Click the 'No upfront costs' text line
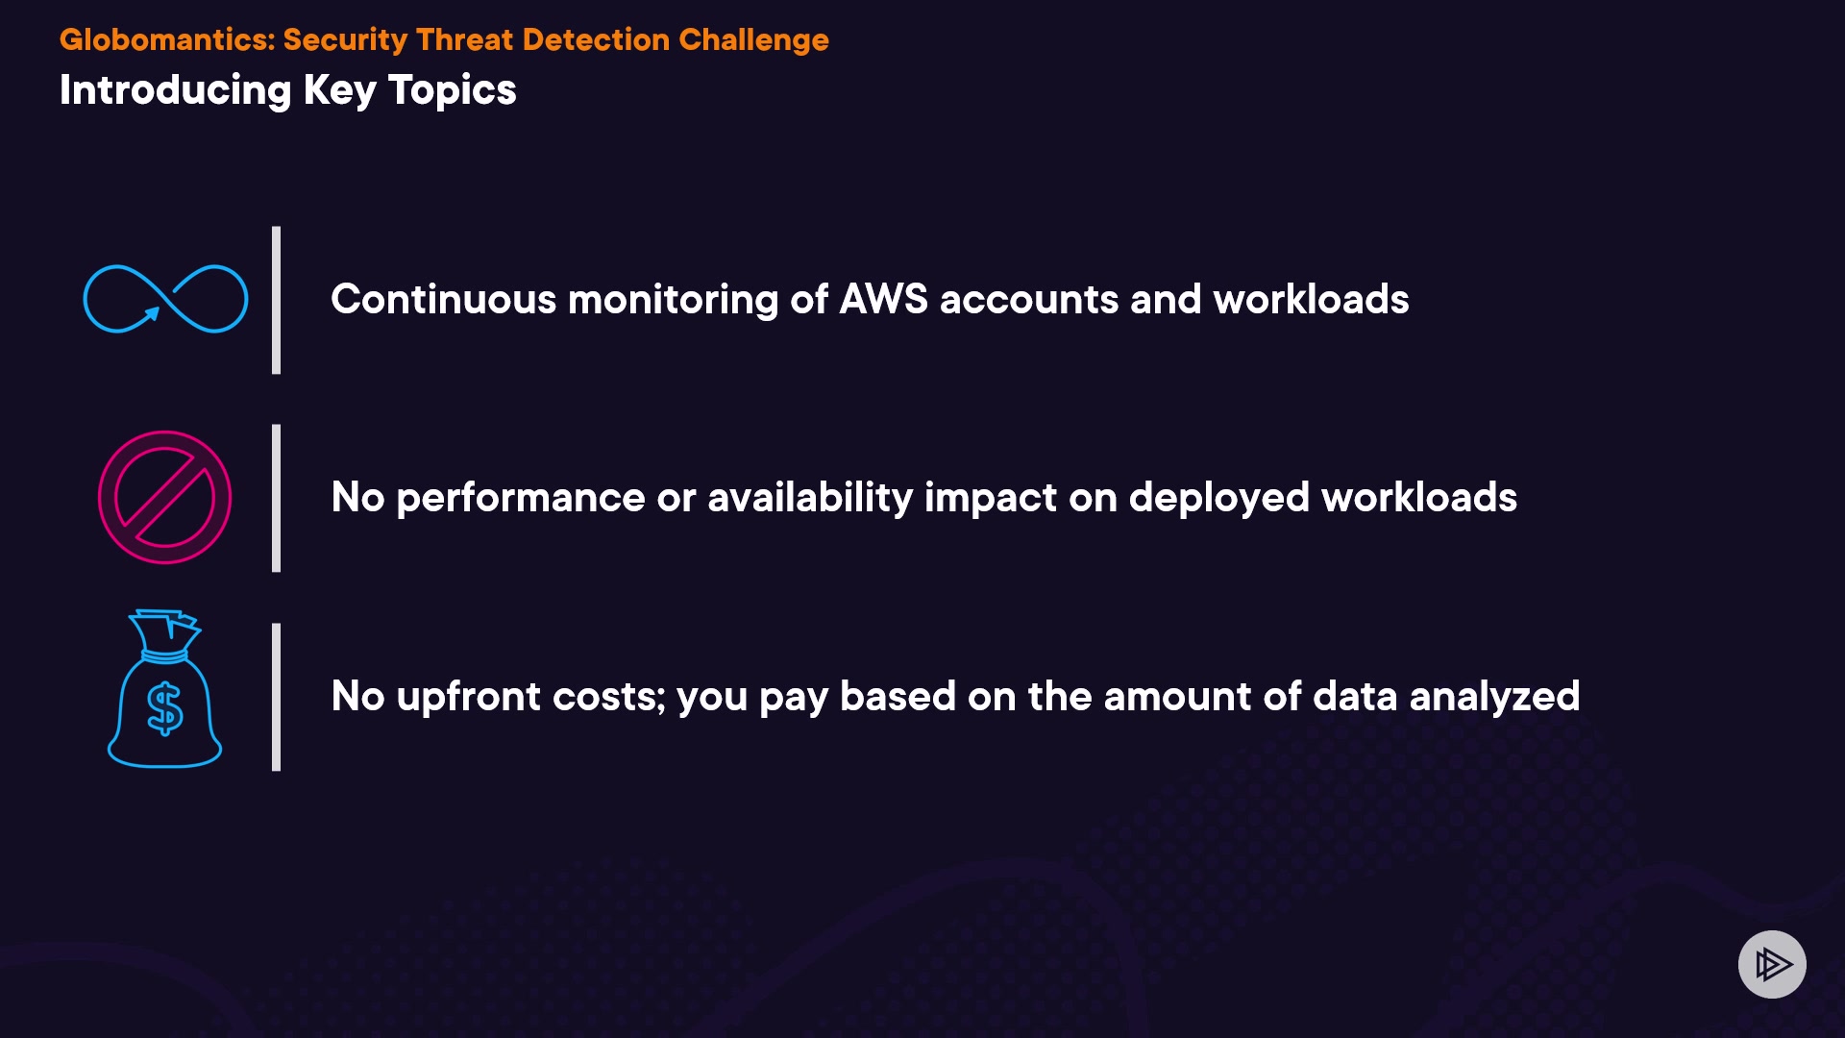1845x1038 pixels. pyautogui.click(x=954, y=696)
